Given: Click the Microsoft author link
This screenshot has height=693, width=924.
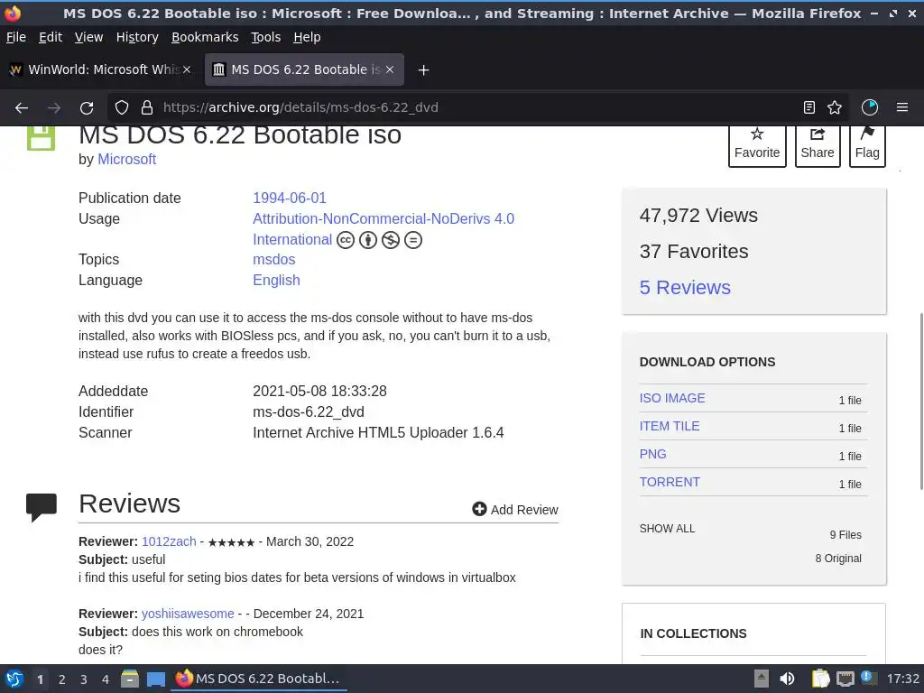Looking at the screenshot, I should tap(126, 159).
